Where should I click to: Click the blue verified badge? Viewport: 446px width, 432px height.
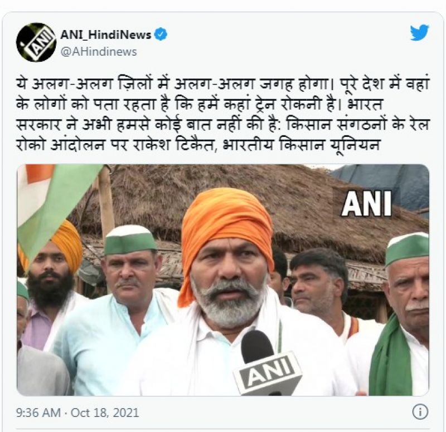tap(161, 35)
